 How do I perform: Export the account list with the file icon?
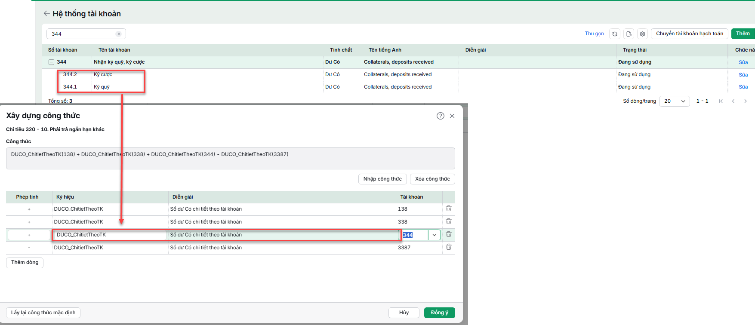[629, 34]
